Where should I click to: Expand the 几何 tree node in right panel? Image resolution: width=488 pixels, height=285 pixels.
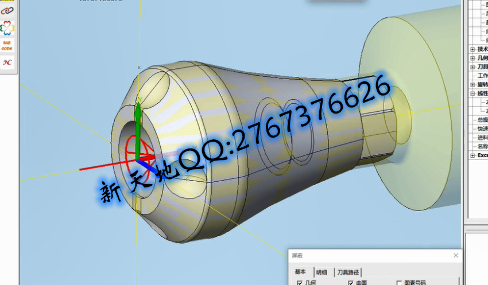472,58
